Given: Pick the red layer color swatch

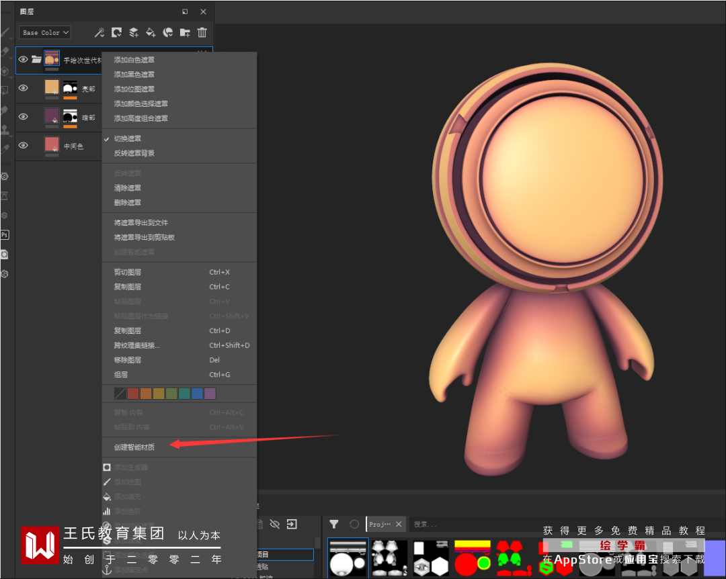Looking at the screenshot, I should [x=133, y=394].
